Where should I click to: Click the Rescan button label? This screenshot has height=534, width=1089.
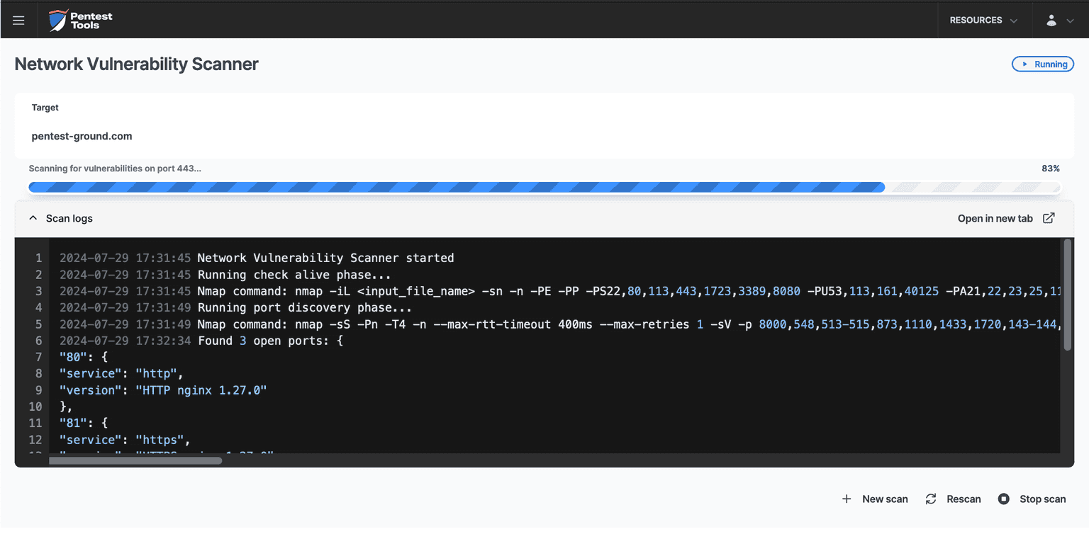pyautogui.click(x=964, y=499)
